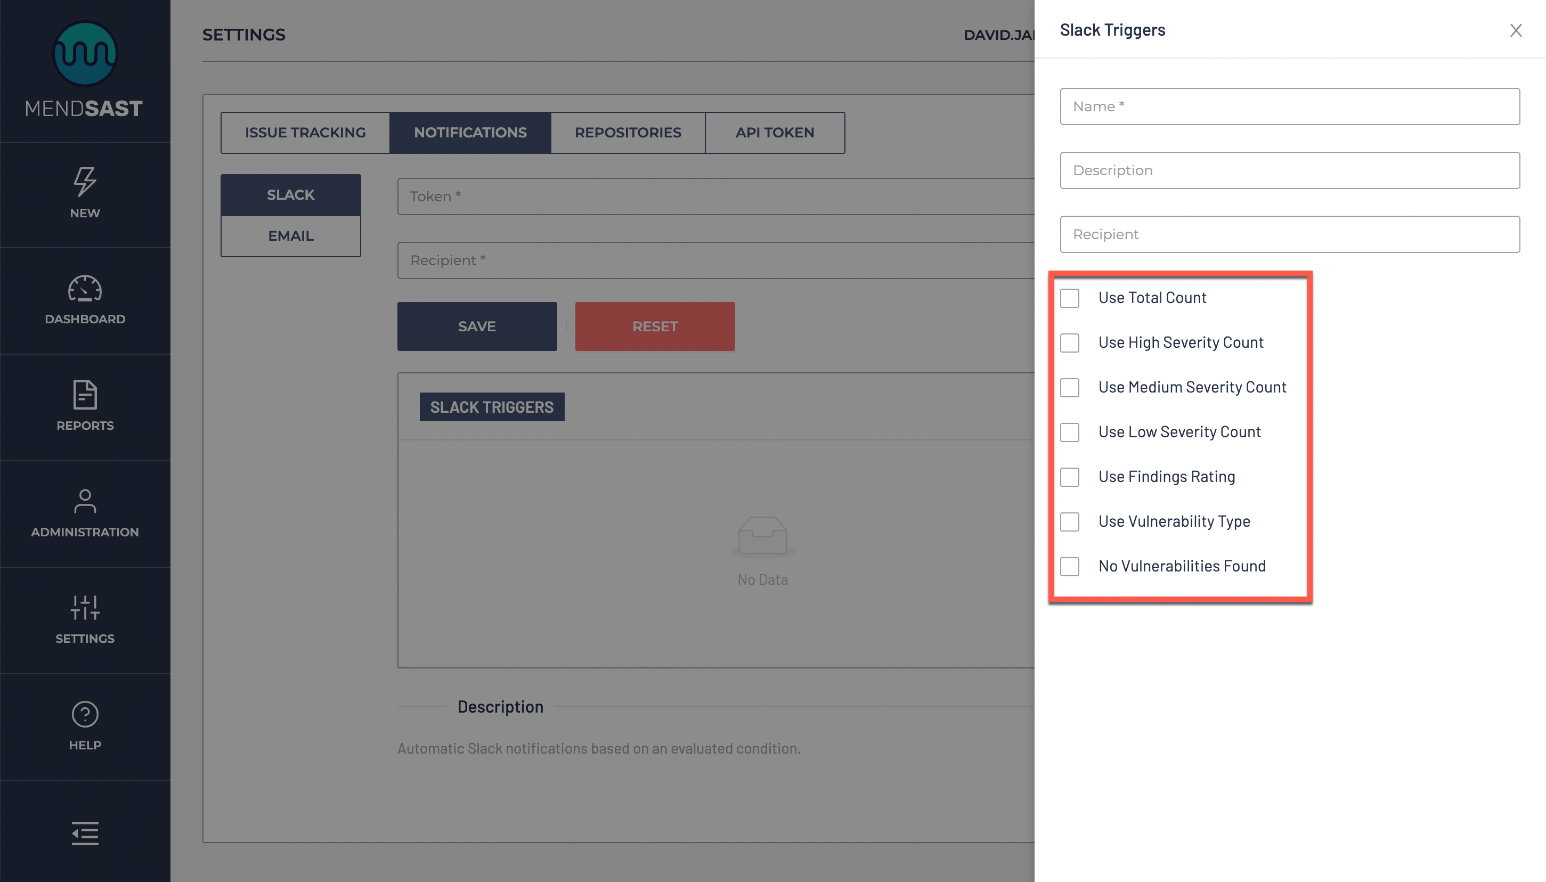Select the Email notification tab

[x=291, y=235]
